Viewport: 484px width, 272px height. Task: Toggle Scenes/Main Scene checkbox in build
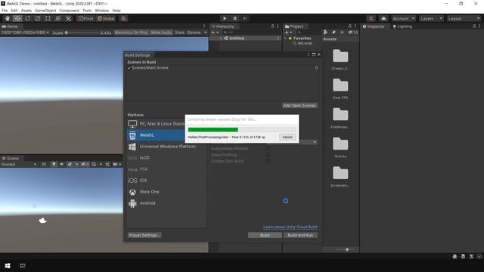(x=129, y=68)
